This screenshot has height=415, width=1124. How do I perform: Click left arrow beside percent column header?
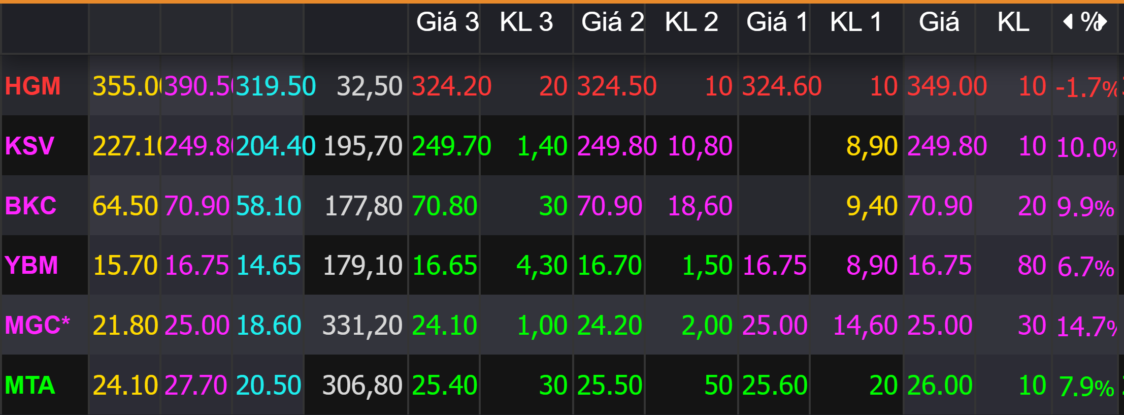click(x=1068, y=22)
